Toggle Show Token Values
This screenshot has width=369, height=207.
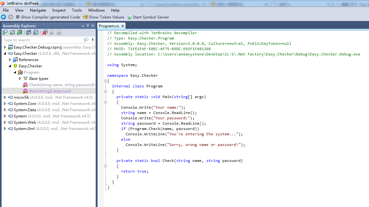(x=104, y=17)
